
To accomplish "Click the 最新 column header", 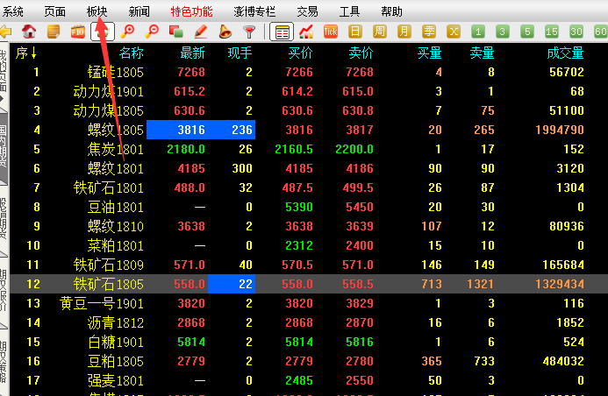I will [x=193, y=53].
